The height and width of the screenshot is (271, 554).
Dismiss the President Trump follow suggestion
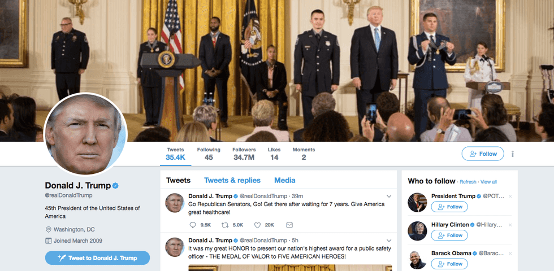pyautogui.click(x=510, y=196)
